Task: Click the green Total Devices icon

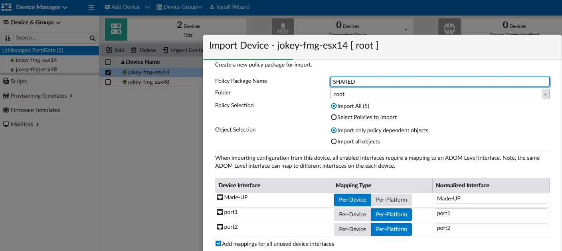Action: tap(116, 29)
